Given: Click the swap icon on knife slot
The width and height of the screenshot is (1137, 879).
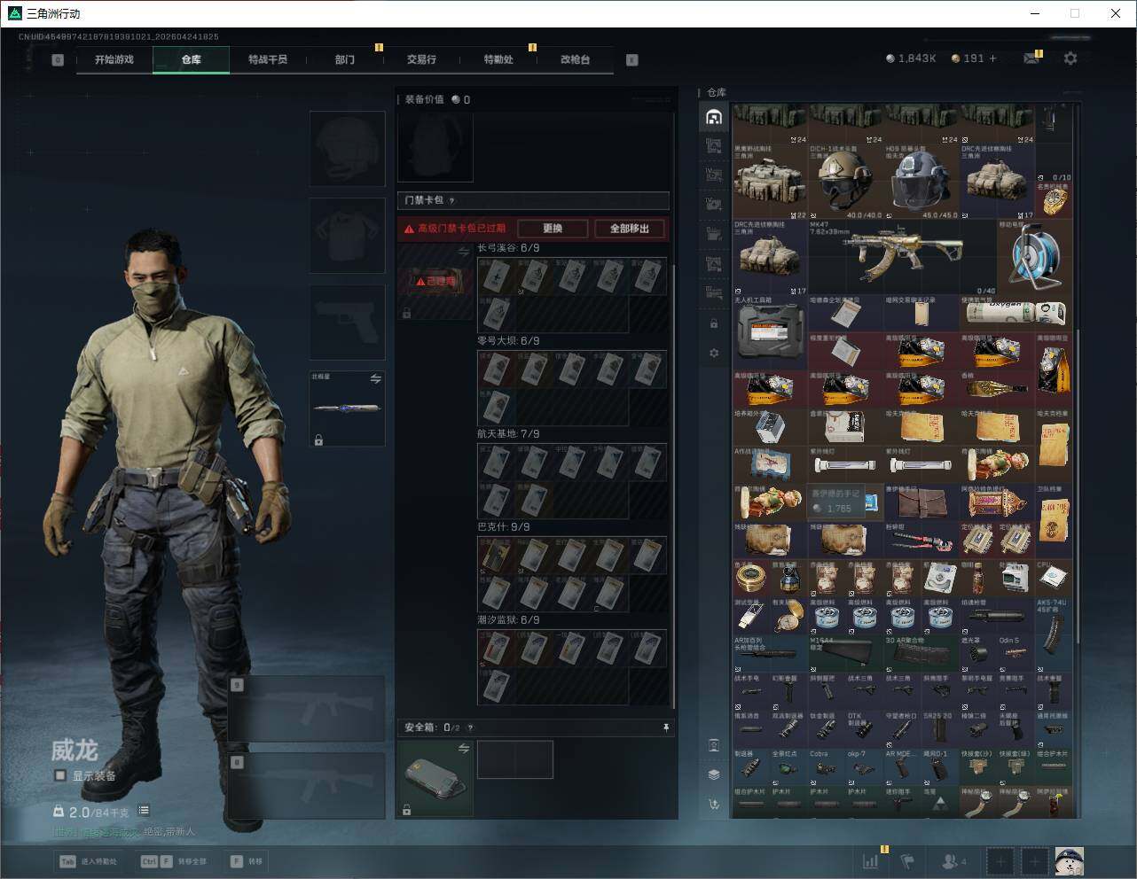Looking at the screenshot, I should point(376,379).
